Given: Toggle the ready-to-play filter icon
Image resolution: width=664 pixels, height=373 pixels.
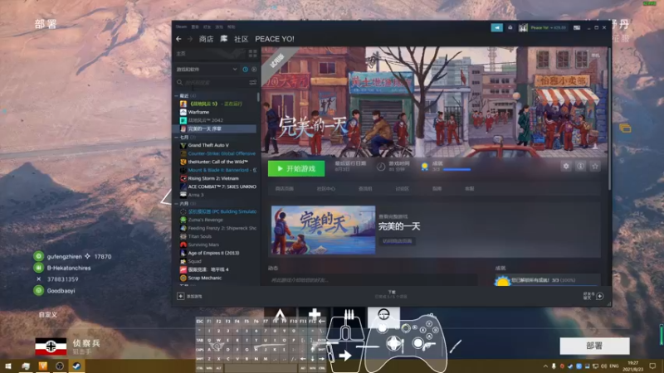Looking at the screenshot, I should [x=254, y=70].
